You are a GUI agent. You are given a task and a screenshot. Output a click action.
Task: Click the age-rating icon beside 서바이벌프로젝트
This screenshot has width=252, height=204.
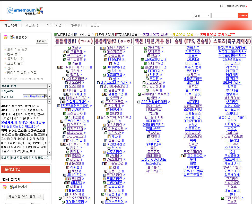tap(139, 94)
